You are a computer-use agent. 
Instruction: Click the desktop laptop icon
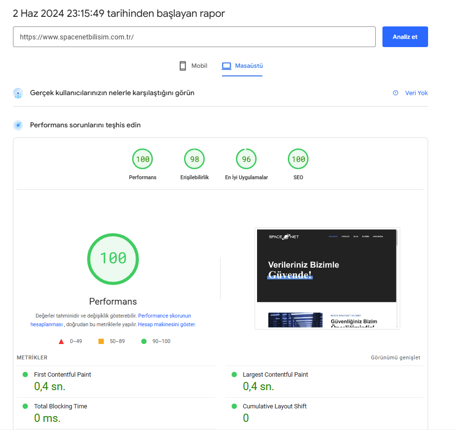[x=226, y=66]
